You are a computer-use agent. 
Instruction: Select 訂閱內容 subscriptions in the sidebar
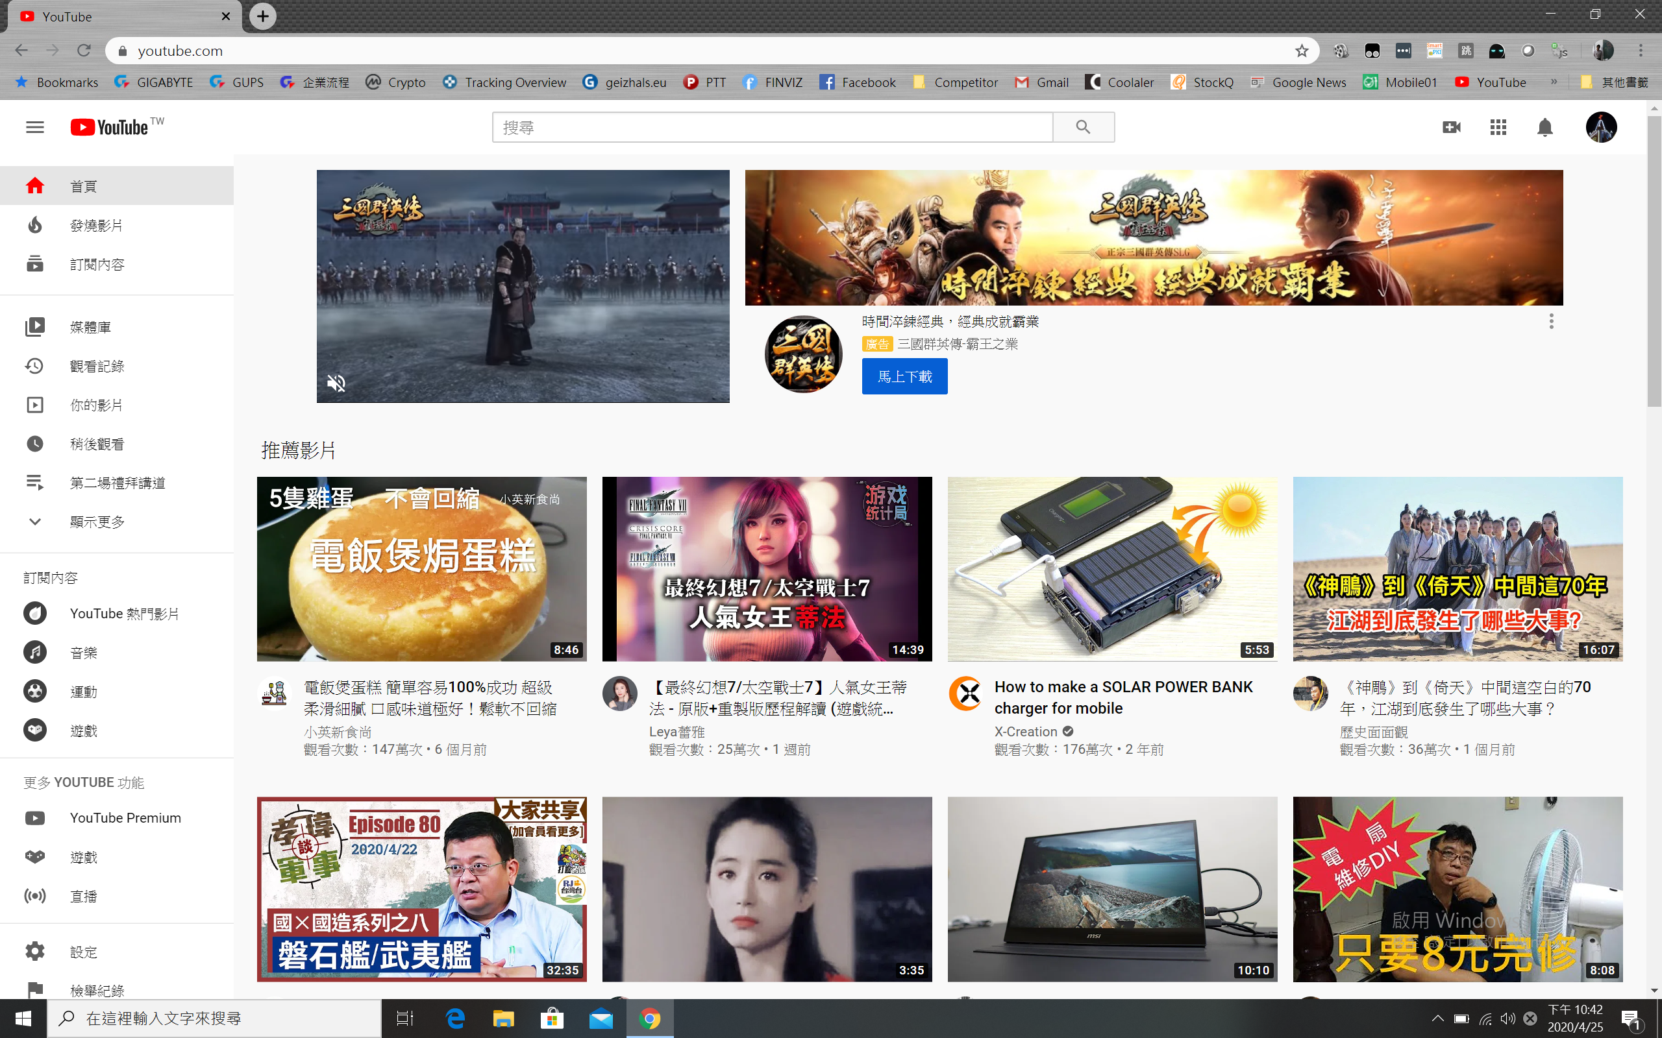(97, 264)
